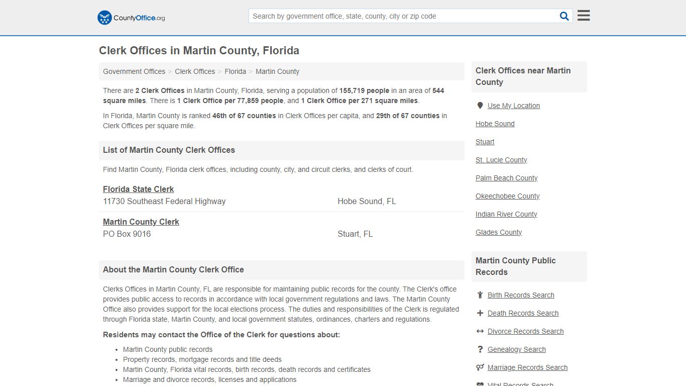This screenshot has height=386, width=686.
Task: View Stuart clerk offices
Action: (485, 142)
